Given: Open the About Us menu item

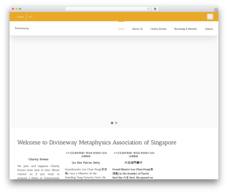Looking at the screenshot, I should (x=137, y=29).
